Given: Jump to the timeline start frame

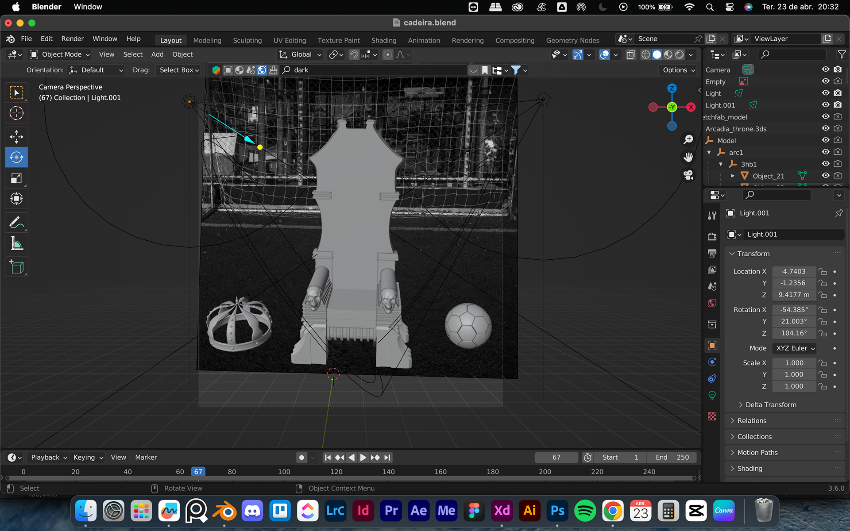Looking at the screenshot, I should coord(327,458).
